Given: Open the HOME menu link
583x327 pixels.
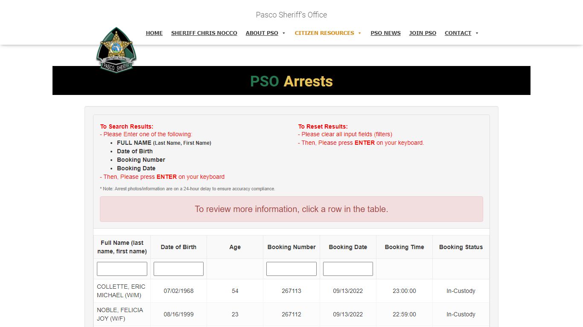Looking at the screenshot, I should 154,33.
